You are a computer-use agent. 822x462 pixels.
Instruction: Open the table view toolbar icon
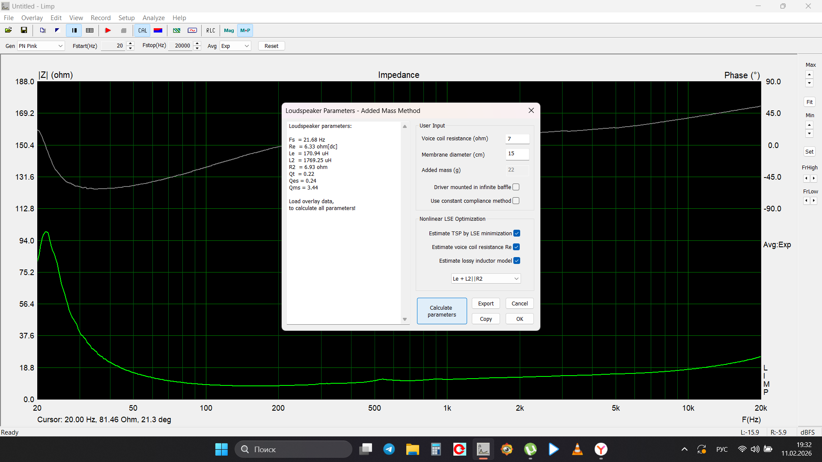coord(89,30)
